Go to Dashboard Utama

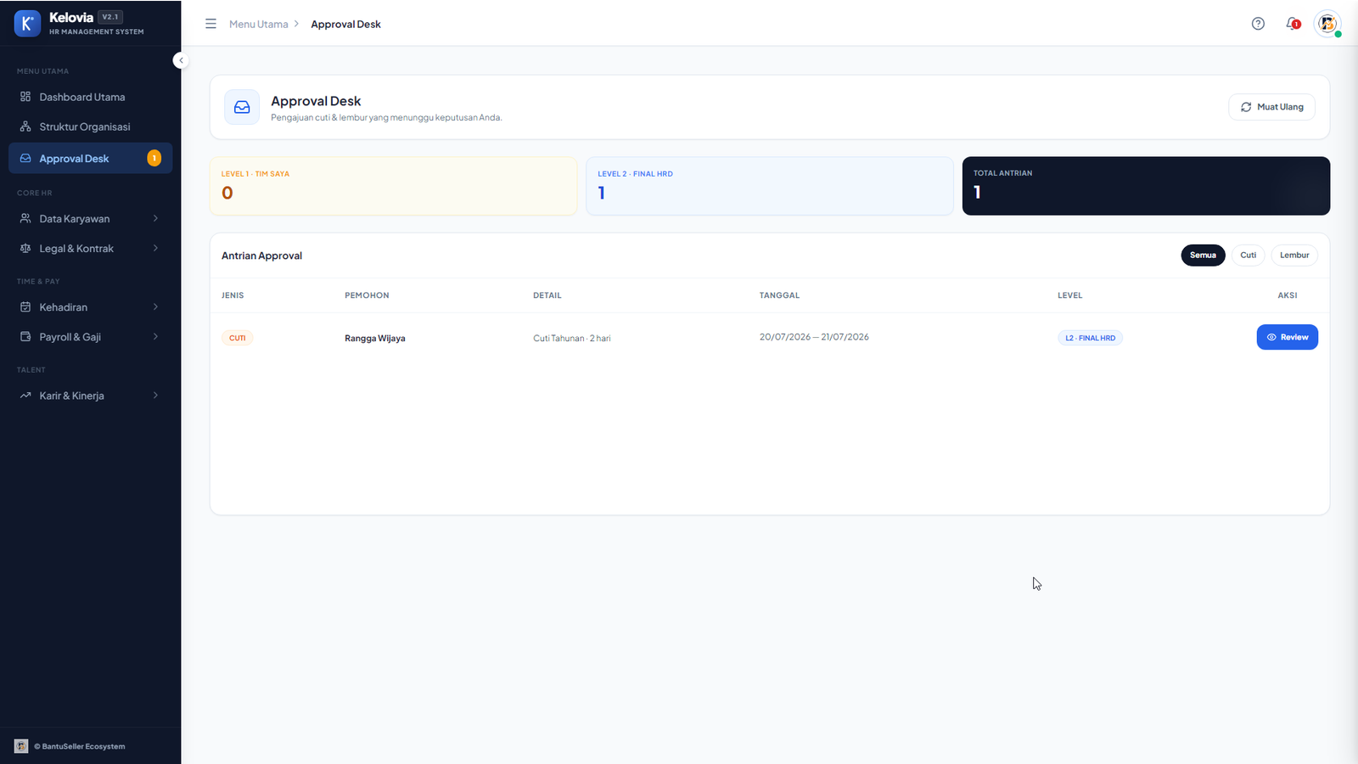[90, 97]
